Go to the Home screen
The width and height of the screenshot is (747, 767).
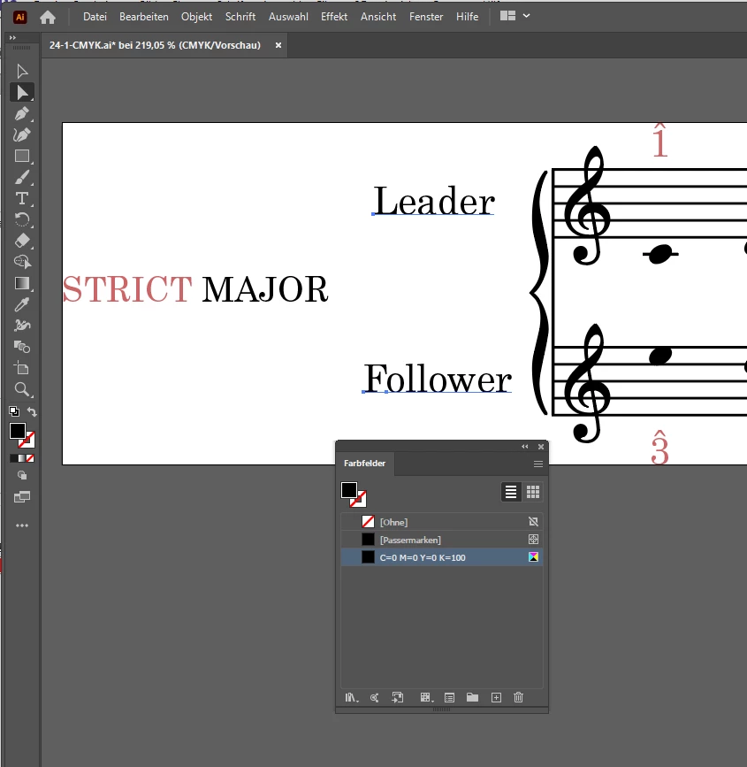[x=48, y=18]
